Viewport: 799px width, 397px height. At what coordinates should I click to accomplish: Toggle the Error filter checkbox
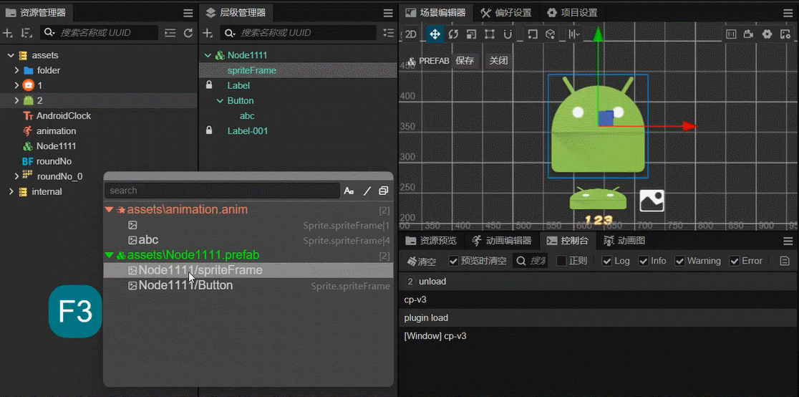click(735, 262)
